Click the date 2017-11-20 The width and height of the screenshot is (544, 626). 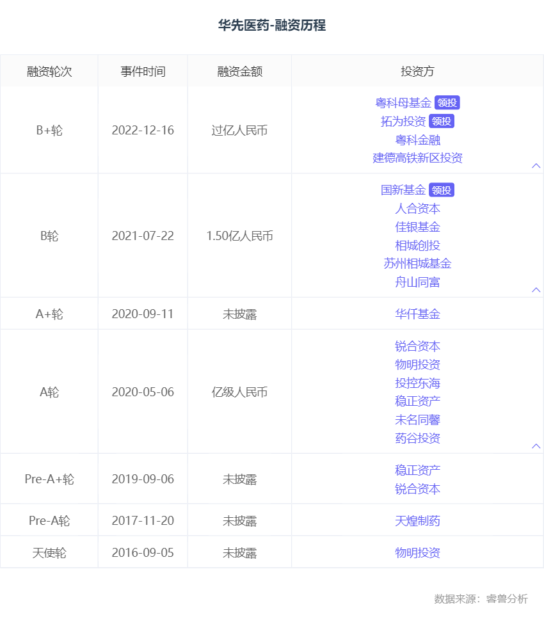tap(143, 520)
